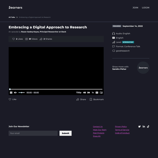Open Terms of Service link
Viewport: 158px width, 158px height.
coord(122,130)
